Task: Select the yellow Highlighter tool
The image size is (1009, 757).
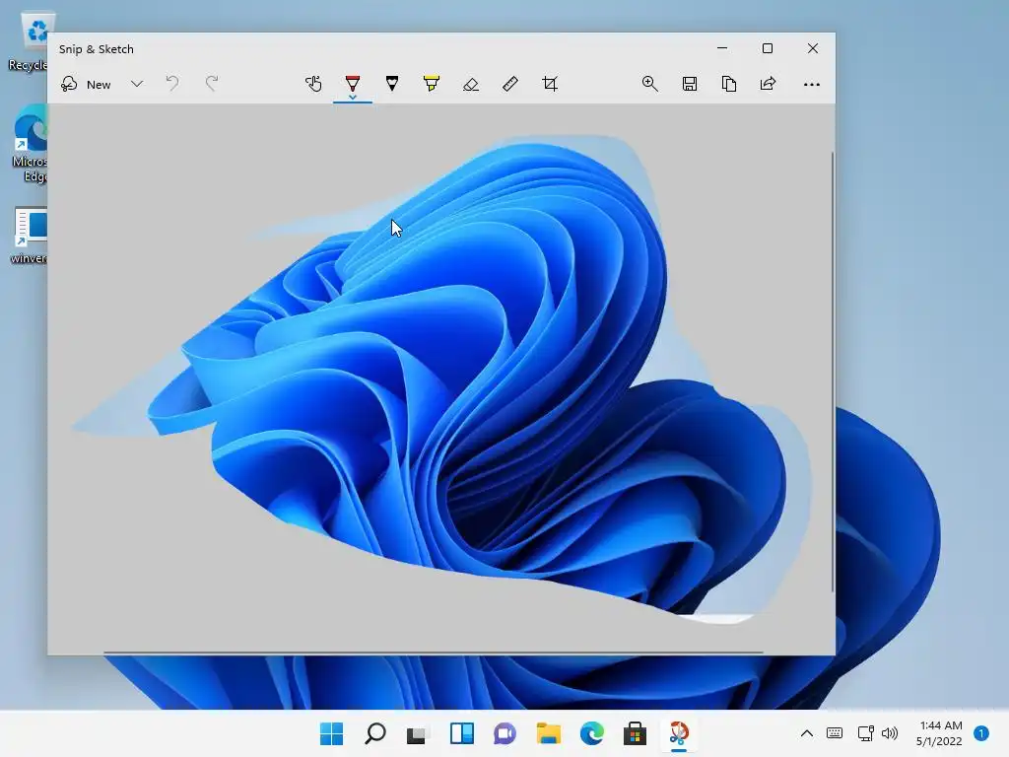Action: pos(432,84)
